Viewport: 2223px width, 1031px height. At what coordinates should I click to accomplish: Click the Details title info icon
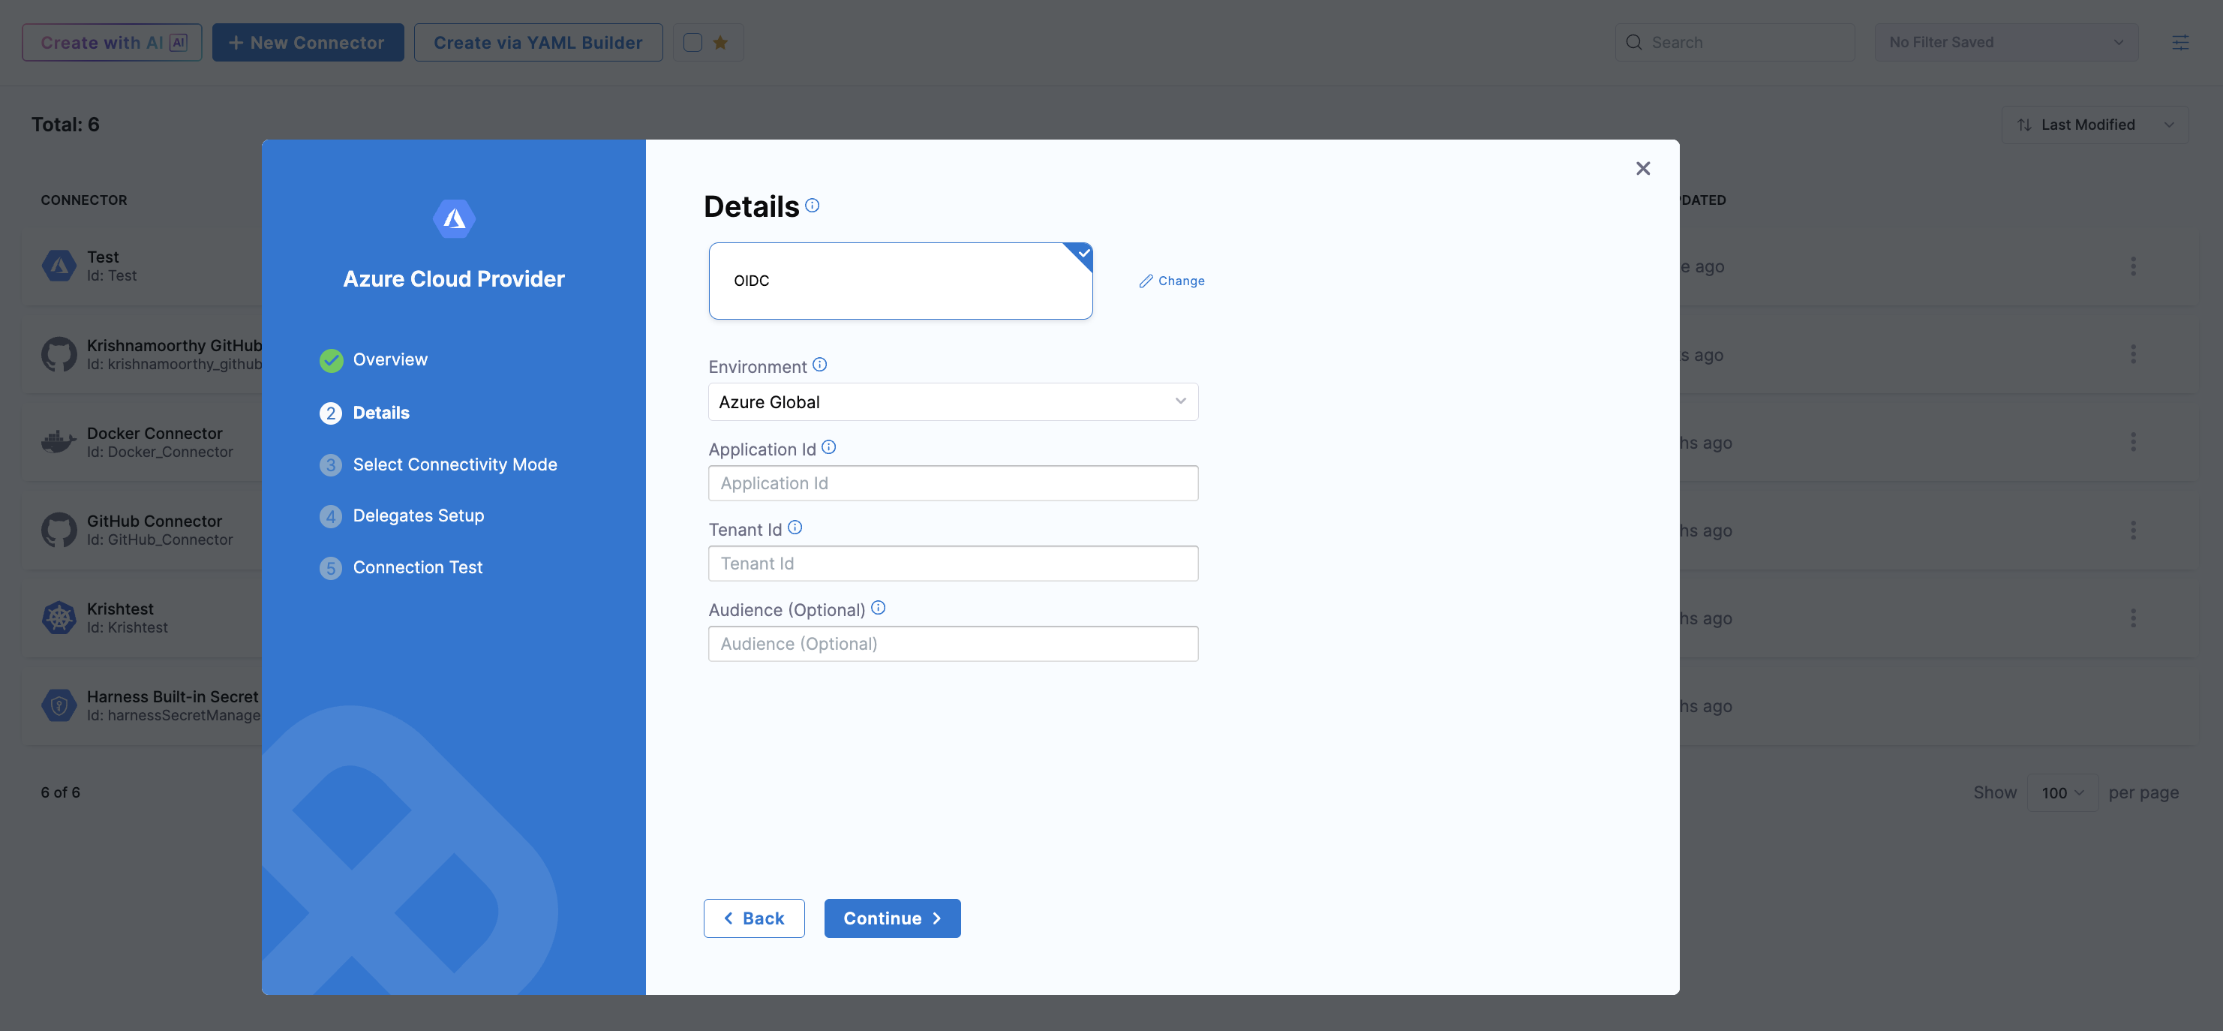(812, 206)
